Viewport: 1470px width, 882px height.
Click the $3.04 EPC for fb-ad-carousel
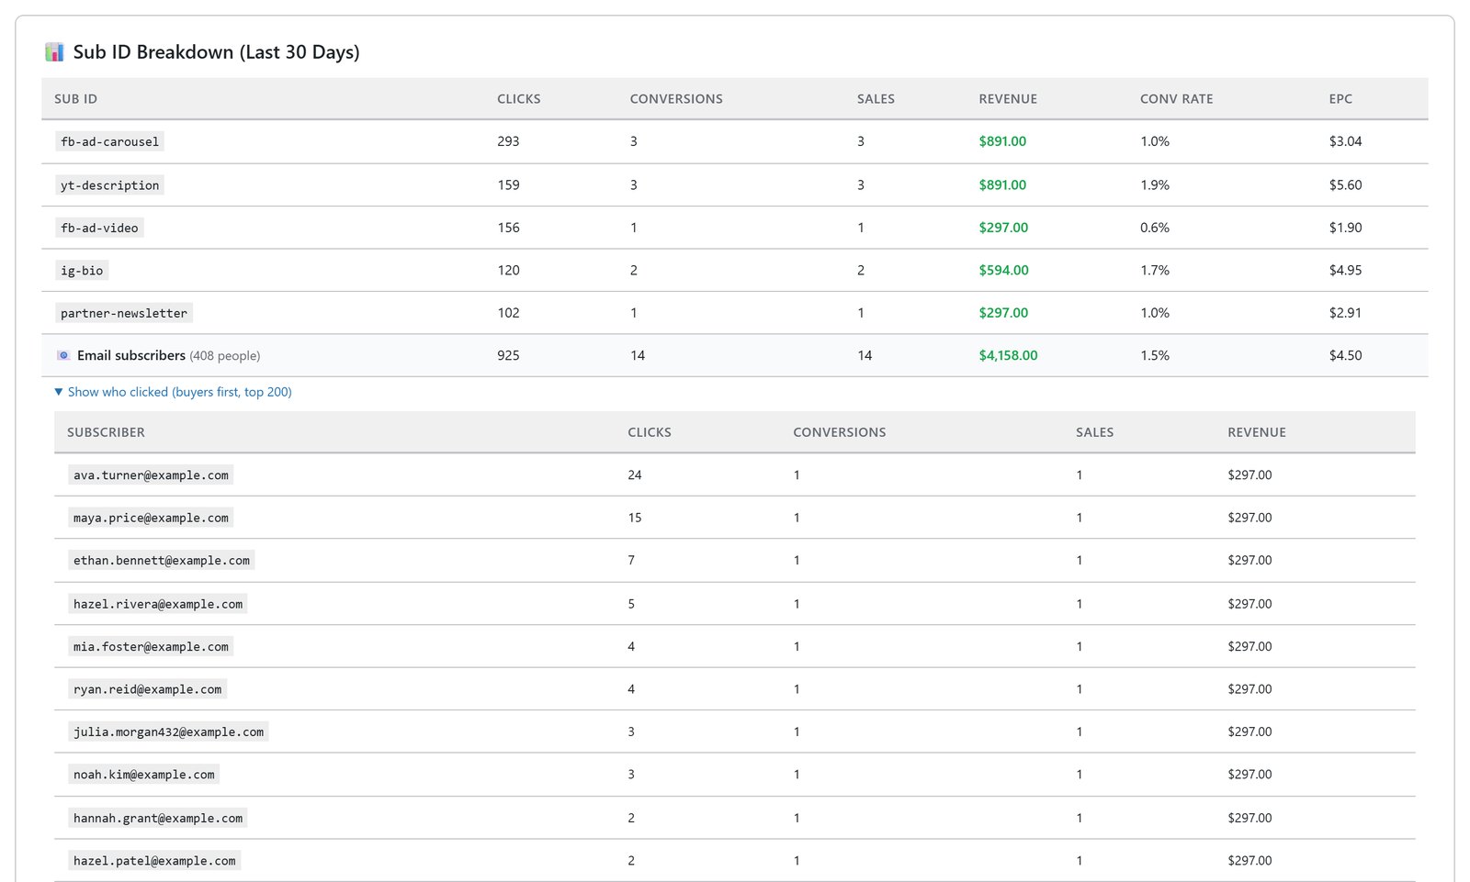tap(1345, 141)
